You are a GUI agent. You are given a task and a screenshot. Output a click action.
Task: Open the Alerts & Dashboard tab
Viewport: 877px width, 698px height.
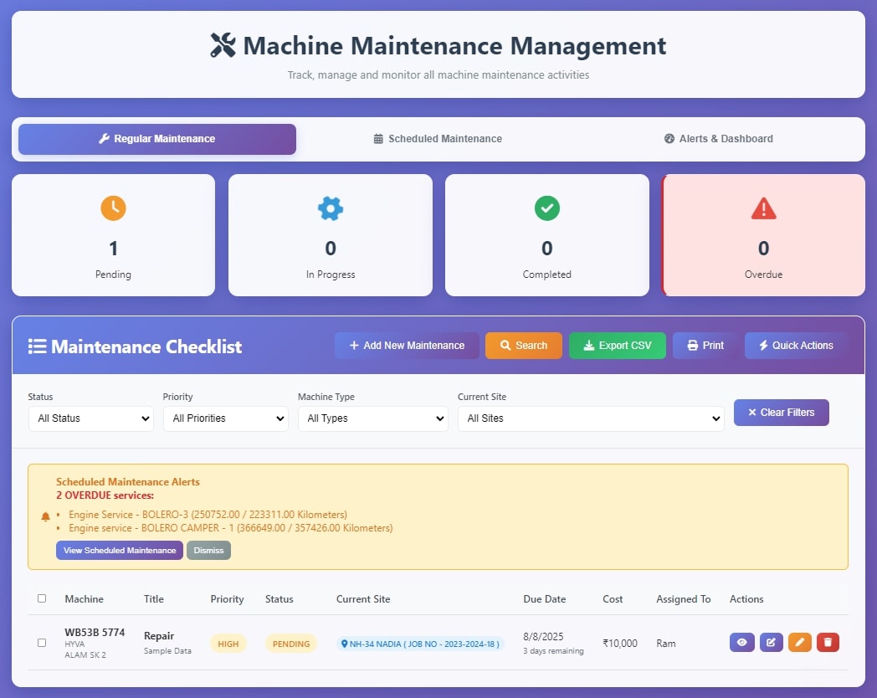(x=718, y=139)
